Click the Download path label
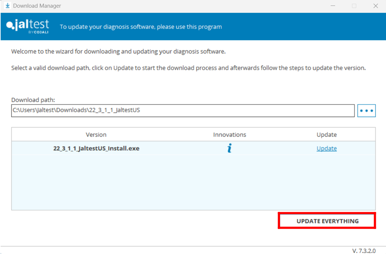This screenshot has height=256, width=386. [33, 100]
